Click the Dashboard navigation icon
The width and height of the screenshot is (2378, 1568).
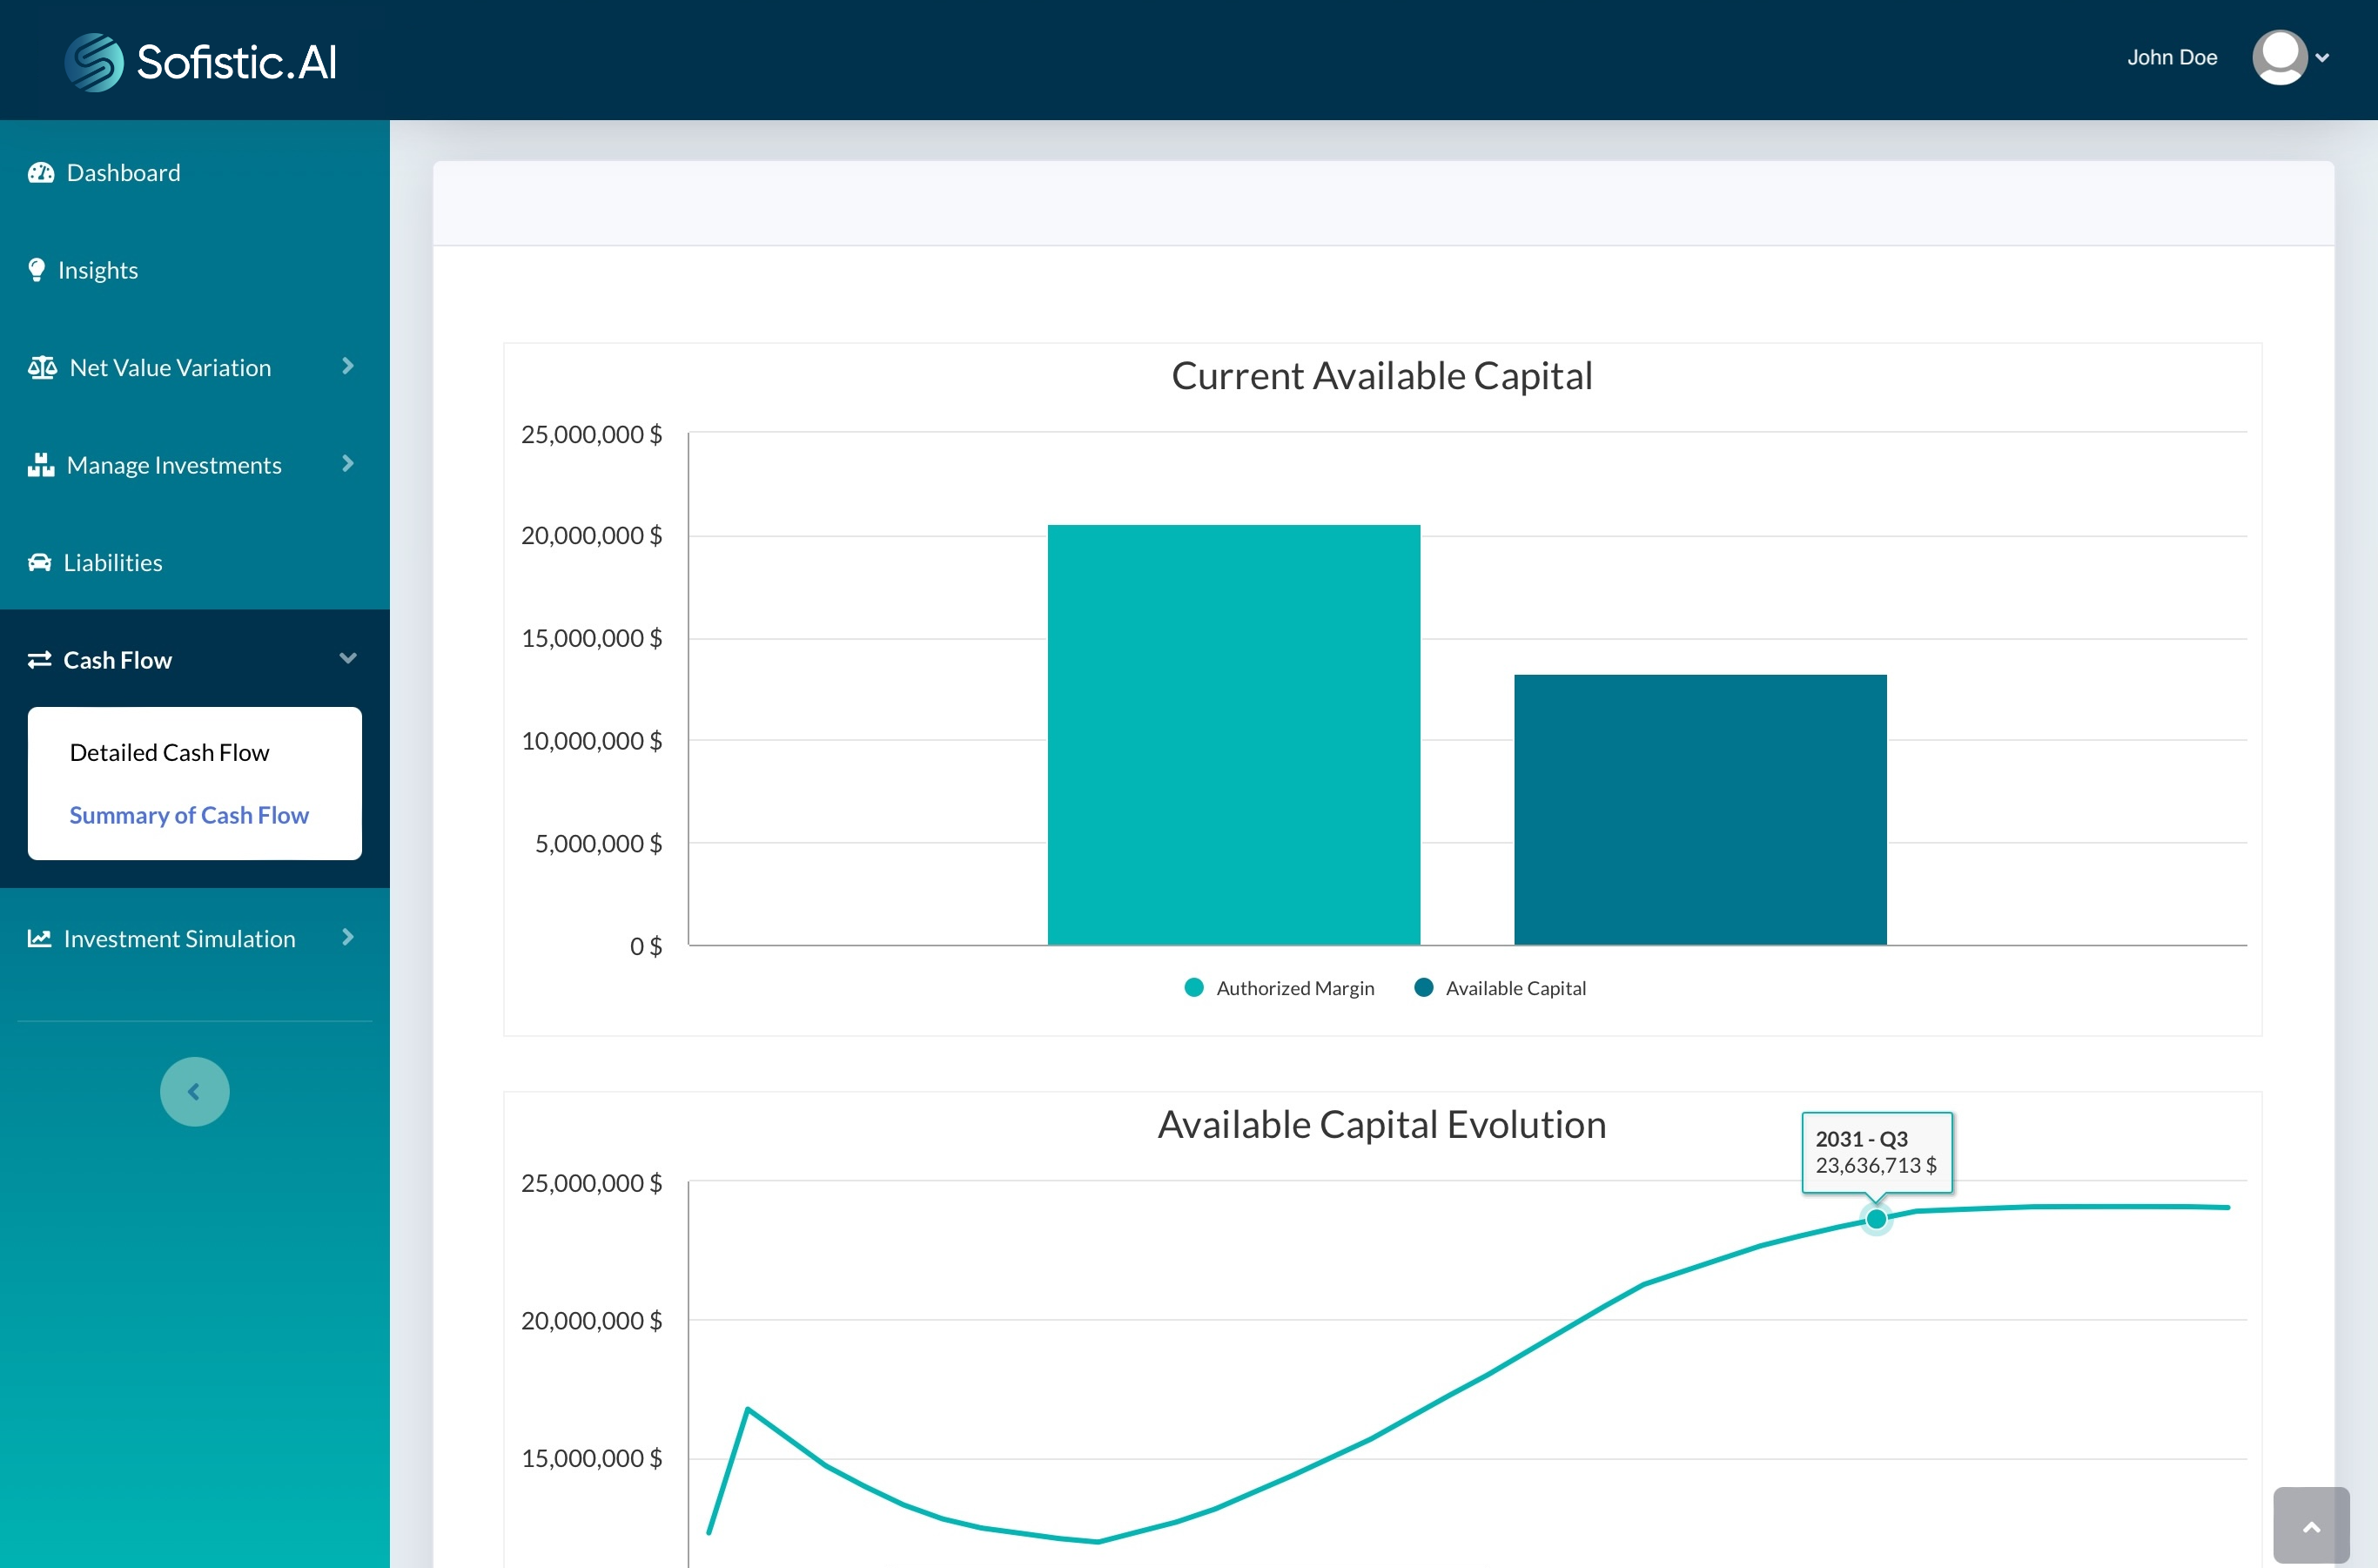tap(40, 172)
